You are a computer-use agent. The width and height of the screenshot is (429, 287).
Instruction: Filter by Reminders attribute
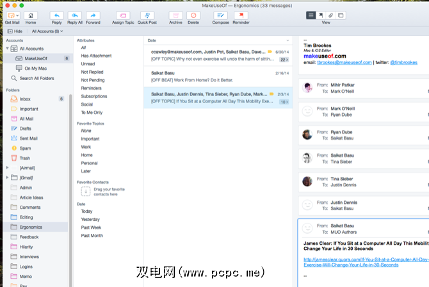[x=91, y=88]
